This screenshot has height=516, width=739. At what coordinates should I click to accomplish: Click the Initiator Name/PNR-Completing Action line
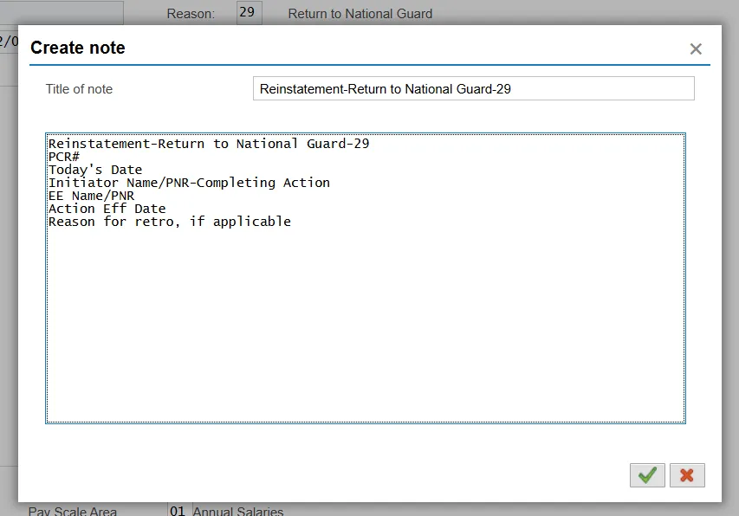click(x=189, y=183)
